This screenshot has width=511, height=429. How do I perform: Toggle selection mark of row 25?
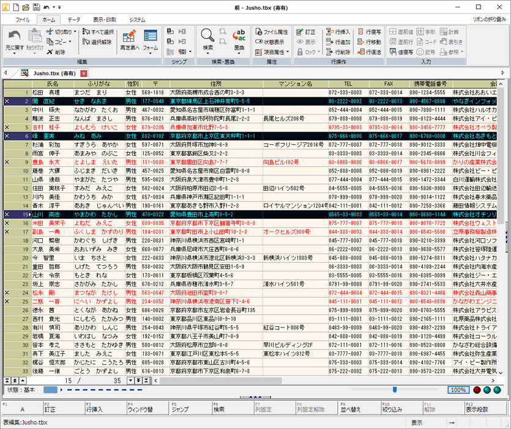pos(7,301)
